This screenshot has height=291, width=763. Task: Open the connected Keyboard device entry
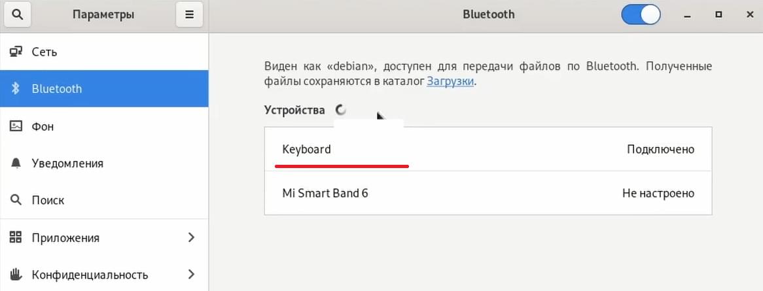[488, 149]
